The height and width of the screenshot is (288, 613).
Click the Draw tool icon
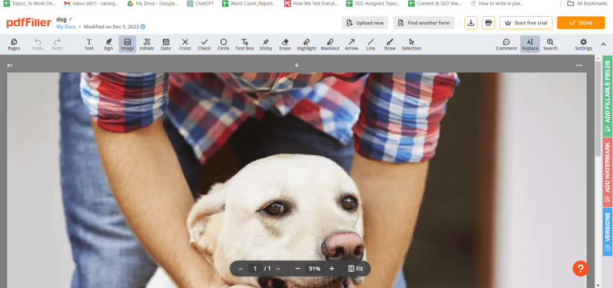[390, 44]
